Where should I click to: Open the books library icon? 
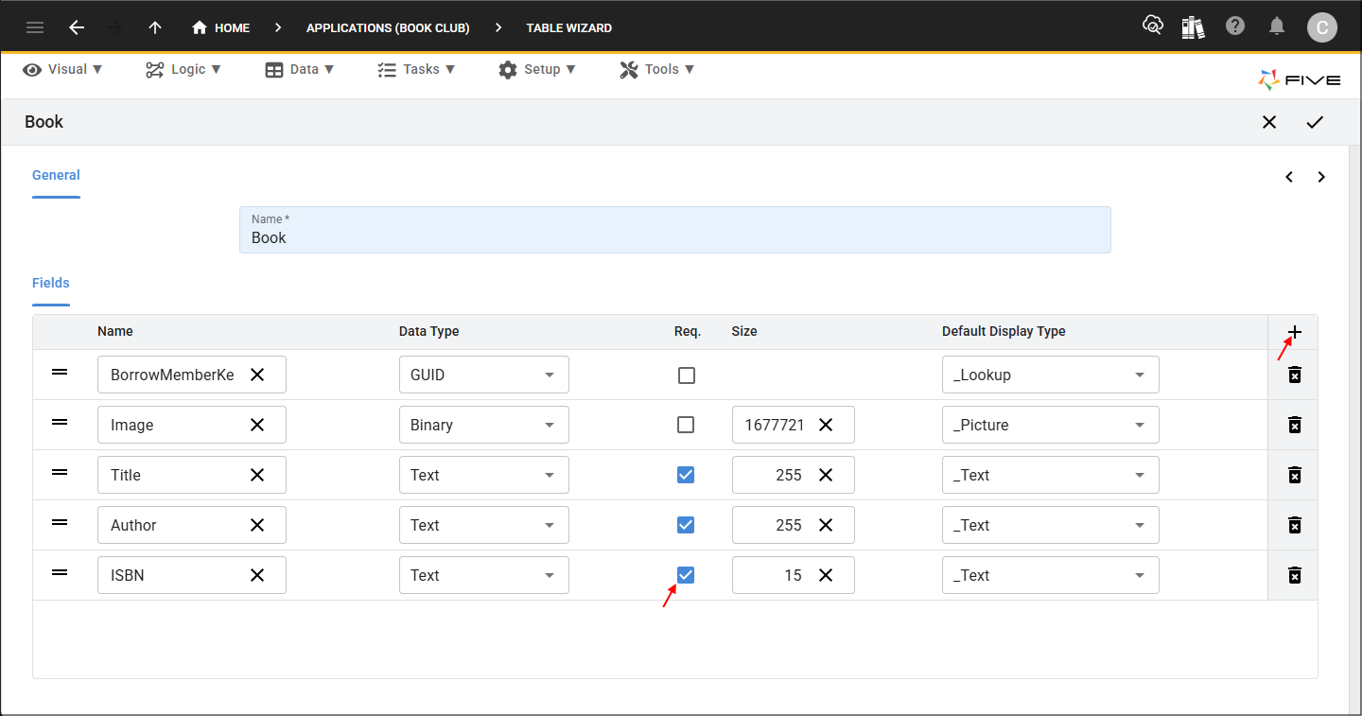1194,26
